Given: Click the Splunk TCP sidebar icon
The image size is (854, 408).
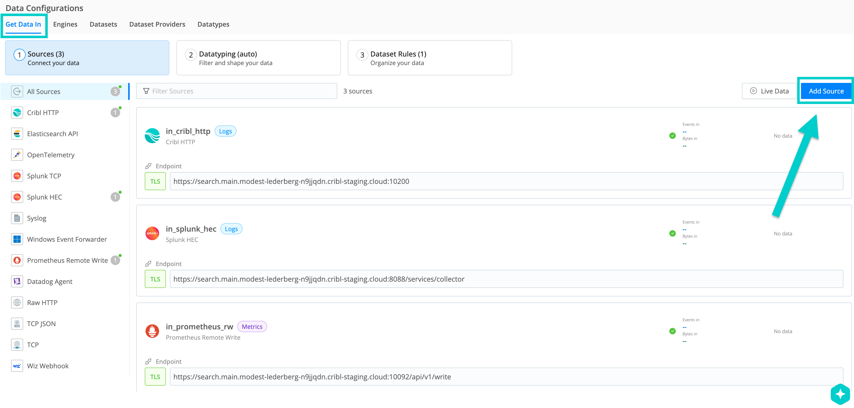Looking at the screenshot, I should [17, 176].
